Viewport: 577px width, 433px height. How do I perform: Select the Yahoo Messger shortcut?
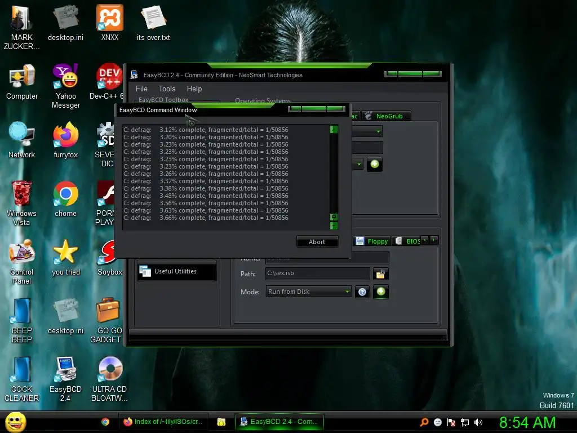66,86
